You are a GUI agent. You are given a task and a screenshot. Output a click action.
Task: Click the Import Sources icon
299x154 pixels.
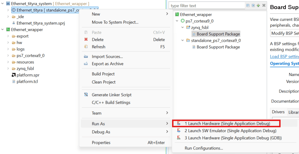(x=86, y=57)
